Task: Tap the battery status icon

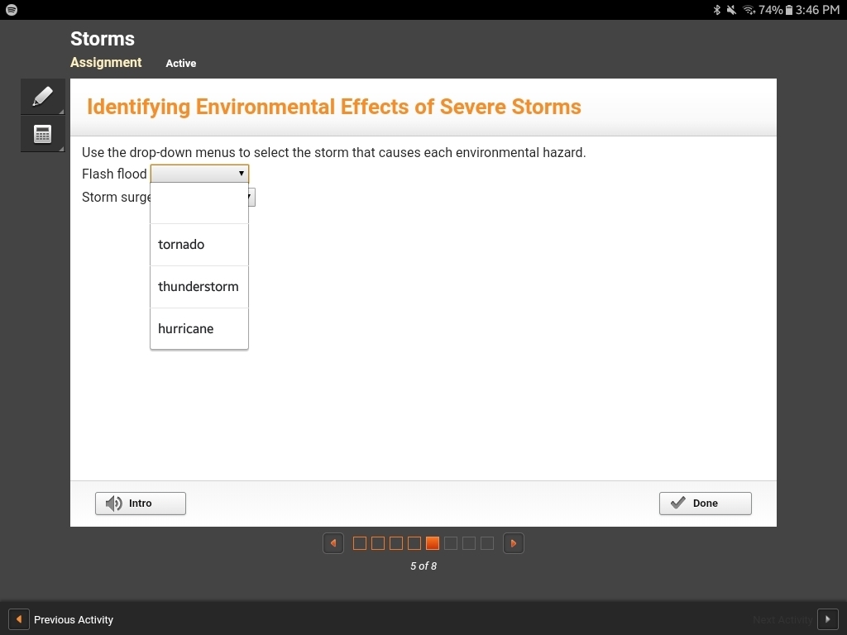Action: (788, 10)
